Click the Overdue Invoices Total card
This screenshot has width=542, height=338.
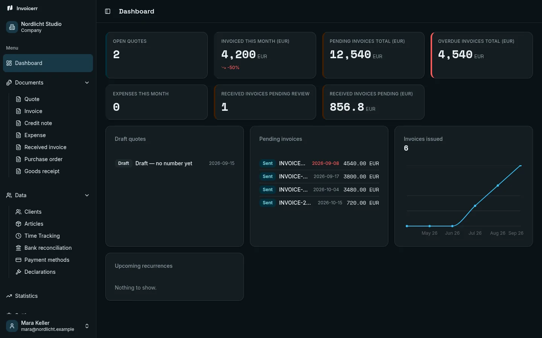click(482, 55)
